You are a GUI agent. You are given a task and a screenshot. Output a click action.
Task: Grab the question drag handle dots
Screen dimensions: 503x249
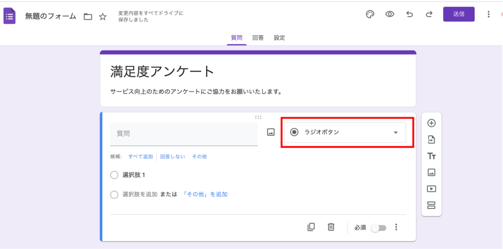click(258, 117)
